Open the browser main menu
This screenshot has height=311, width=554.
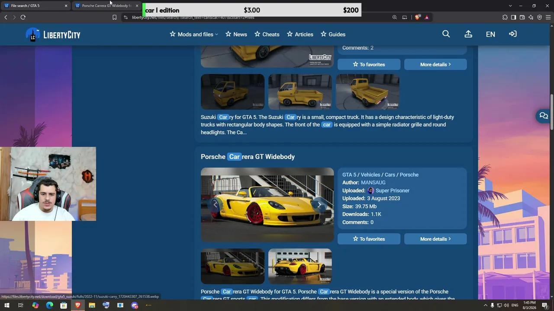tap(548, 17)
